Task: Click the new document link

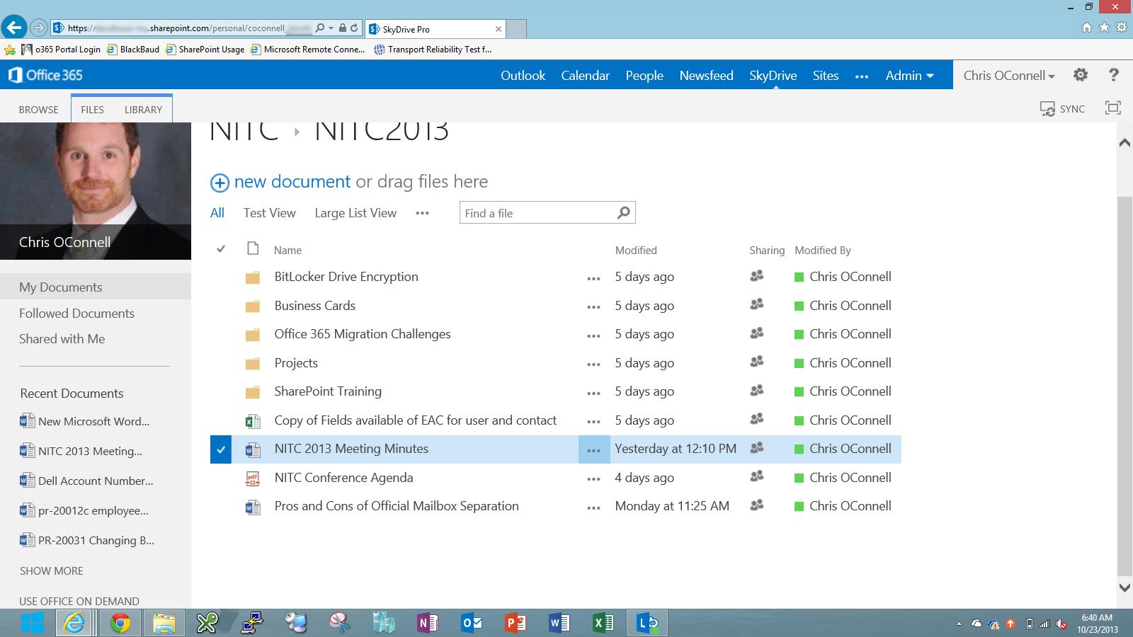Action: (292, 182)
